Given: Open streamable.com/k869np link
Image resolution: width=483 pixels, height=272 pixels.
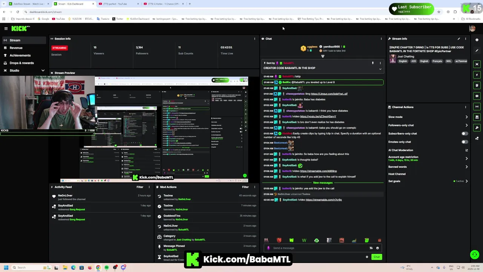Looking at the screenshot, I should (318, 171).
